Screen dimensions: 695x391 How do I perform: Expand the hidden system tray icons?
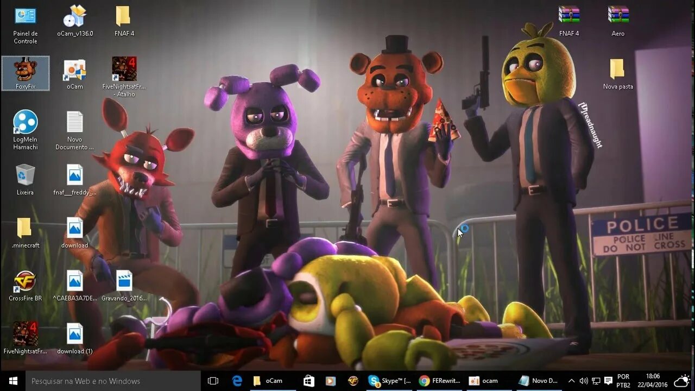pyautogui.click(x=571, y=381)
